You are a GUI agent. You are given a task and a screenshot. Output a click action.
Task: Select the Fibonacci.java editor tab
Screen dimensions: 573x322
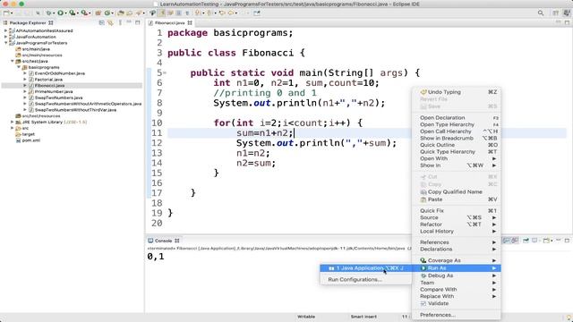[x=170, y=22]
